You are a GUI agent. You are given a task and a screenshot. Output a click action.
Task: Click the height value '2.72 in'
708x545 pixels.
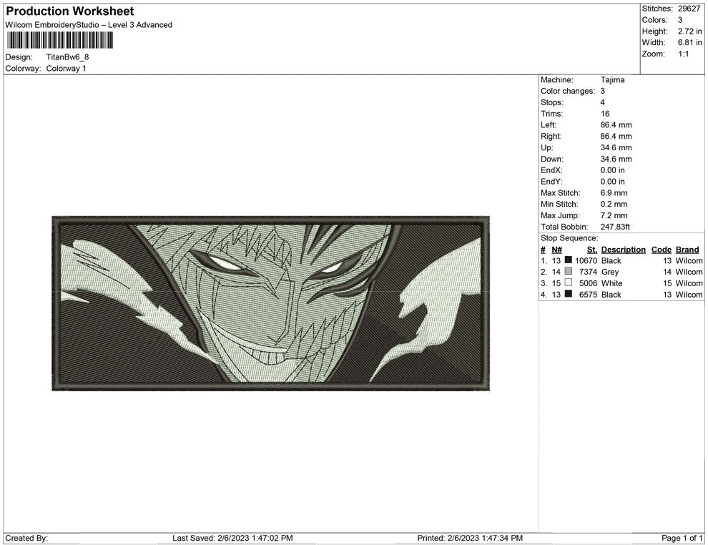tap(689, 31)
